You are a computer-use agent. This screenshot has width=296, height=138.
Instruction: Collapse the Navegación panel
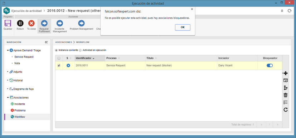(46, 42)
